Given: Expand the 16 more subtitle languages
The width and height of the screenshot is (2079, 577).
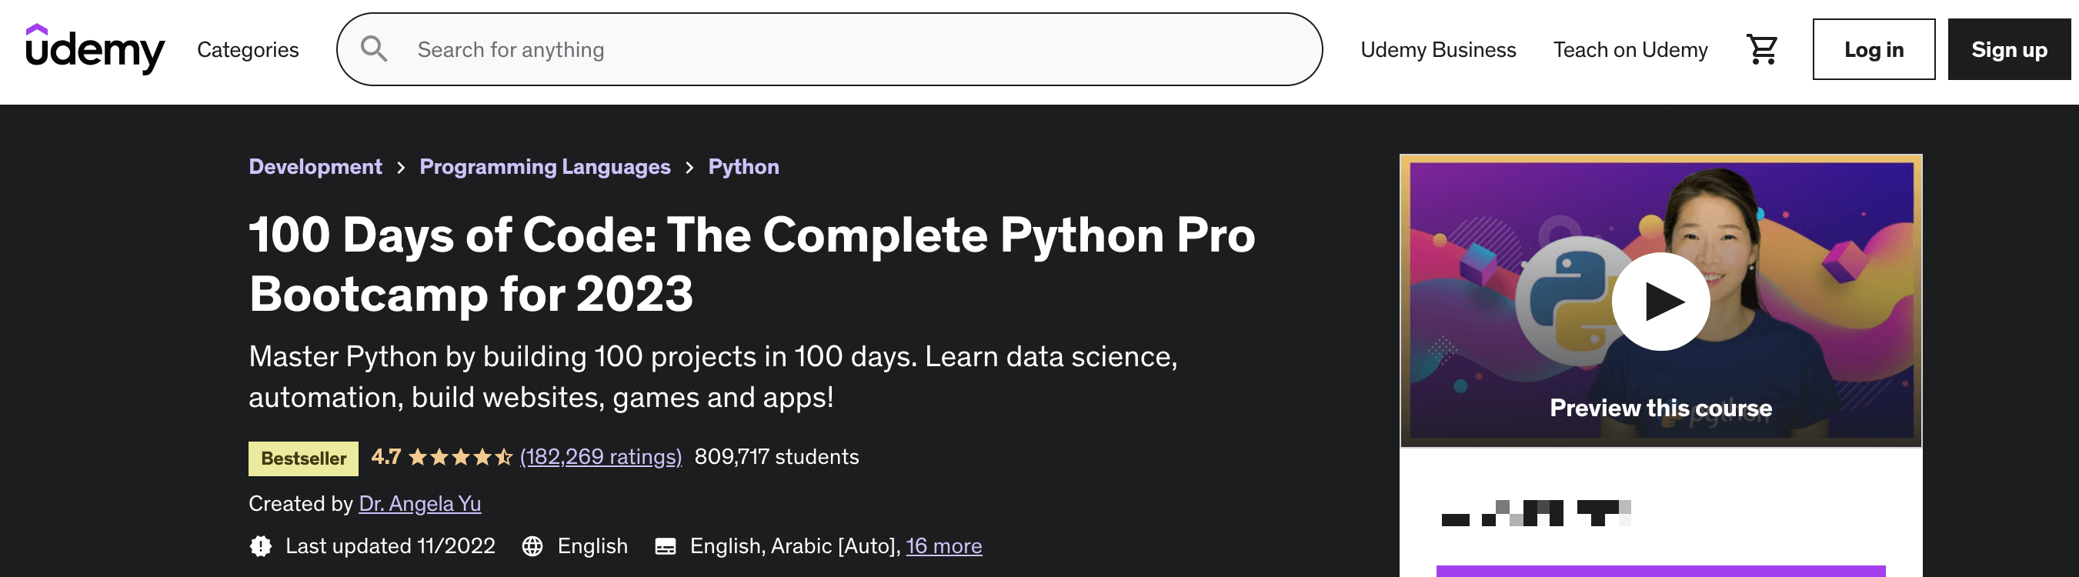Looking at the screenshot, I should click(943, 546).
